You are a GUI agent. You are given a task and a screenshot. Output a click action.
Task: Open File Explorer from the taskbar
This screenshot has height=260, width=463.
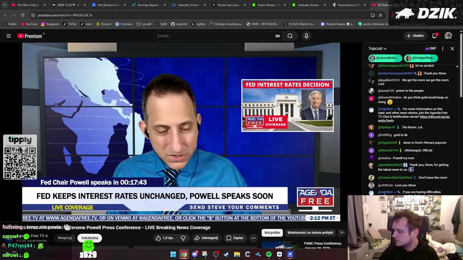(x=237, y=255)
